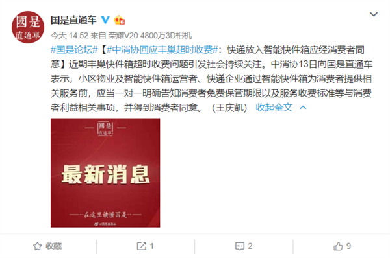Image resolution: width=390 pixels, height=258 pixels.
Task: Click the repost count 1
Action: point(151,246)
